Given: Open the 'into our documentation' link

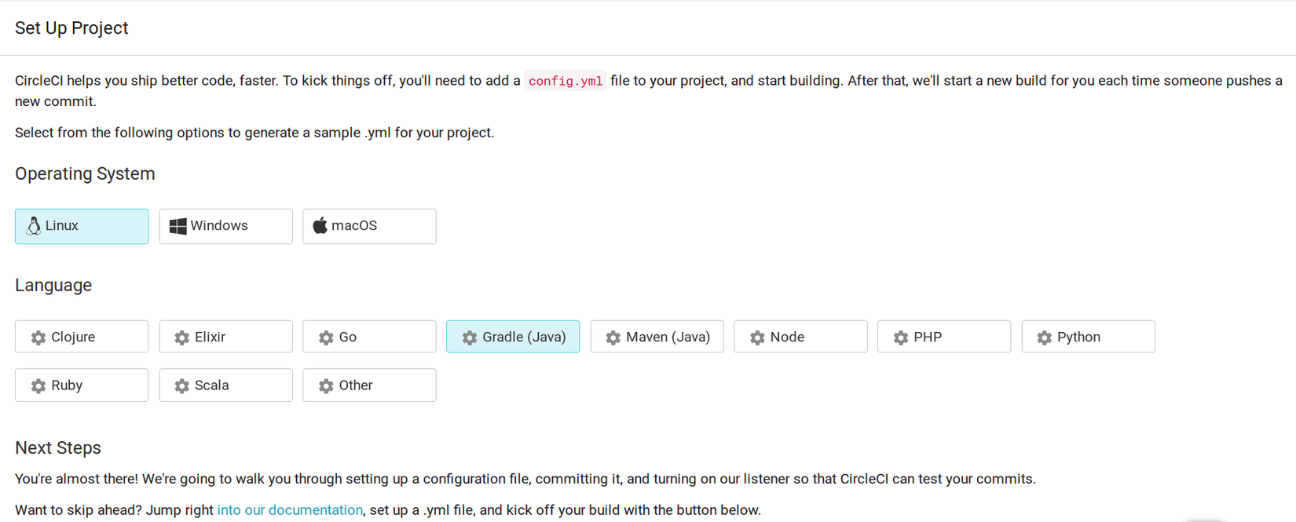Looking at the screenshot, I should (x=290, y=510).
